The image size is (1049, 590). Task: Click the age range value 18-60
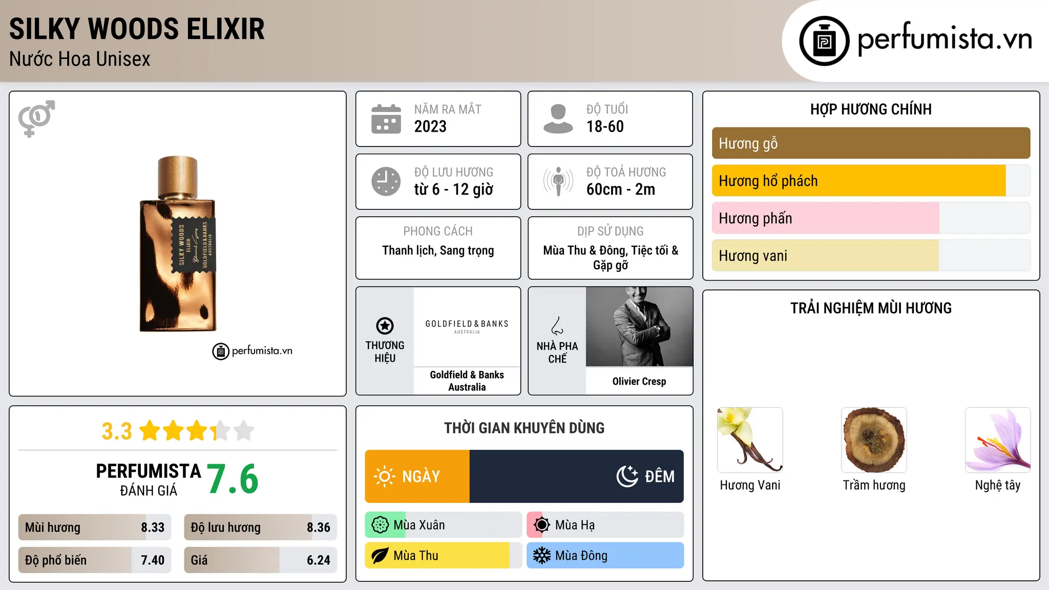605,127
